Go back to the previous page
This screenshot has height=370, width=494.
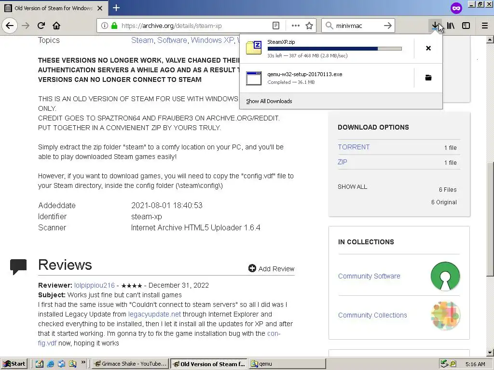pos(10,26)
